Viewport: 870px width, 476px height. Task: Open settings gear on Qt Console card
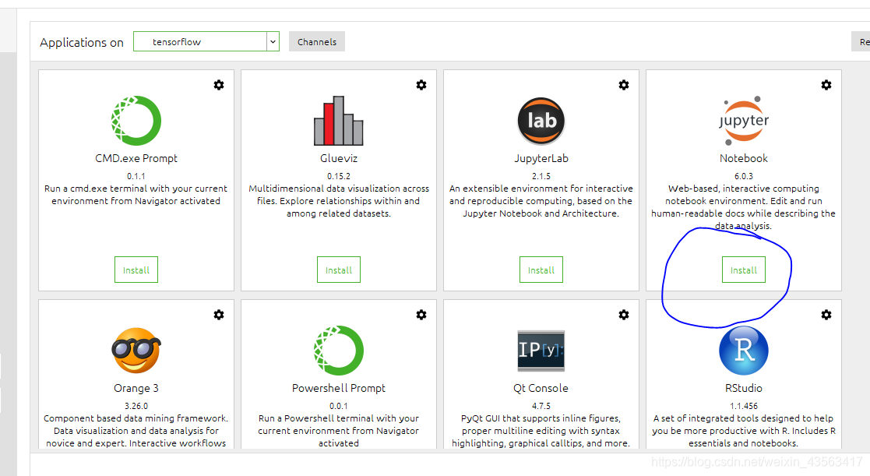[x=624, y=315]
